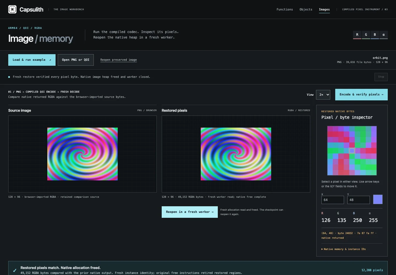The height and width of the screenshot is (275, 396).
Task: Select the Images nav tab
Action: (x=324, y=9)
